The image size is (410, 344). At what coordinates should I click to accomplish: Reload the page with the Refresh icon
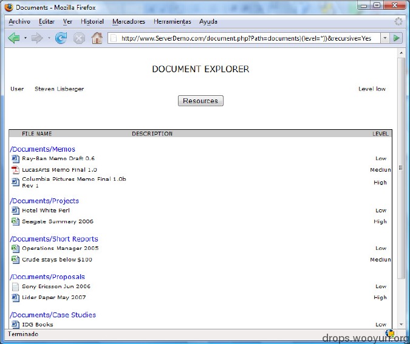[61, 38]
